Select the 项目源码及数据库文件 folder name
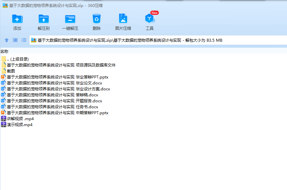The width and height of the screenshot is (287, 190). (x=61, y=65)
